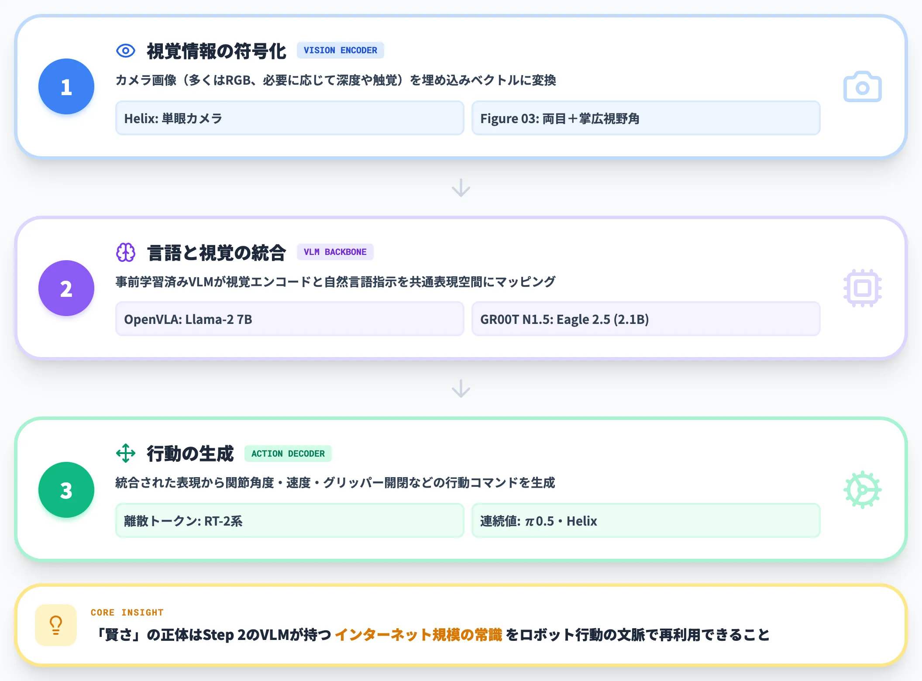Click the gear icon in the step 3 card

pos(863,490)
